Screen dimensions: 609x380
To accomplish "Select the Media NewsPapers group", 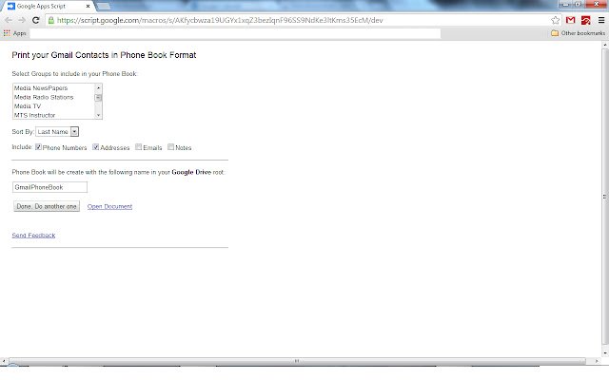I will pos(41,88).
